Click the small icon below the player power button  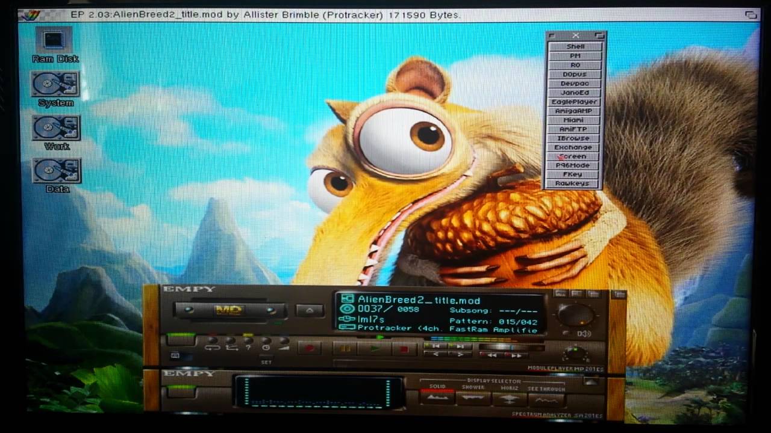tap(175, 355)
